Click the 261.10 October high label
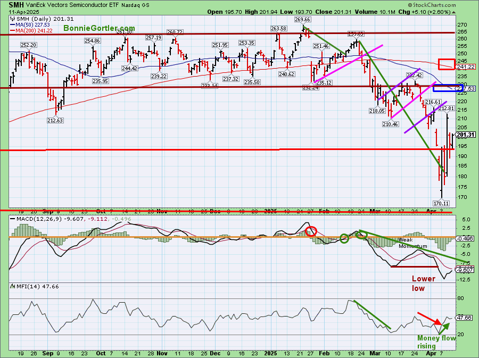 coord(125,32)
